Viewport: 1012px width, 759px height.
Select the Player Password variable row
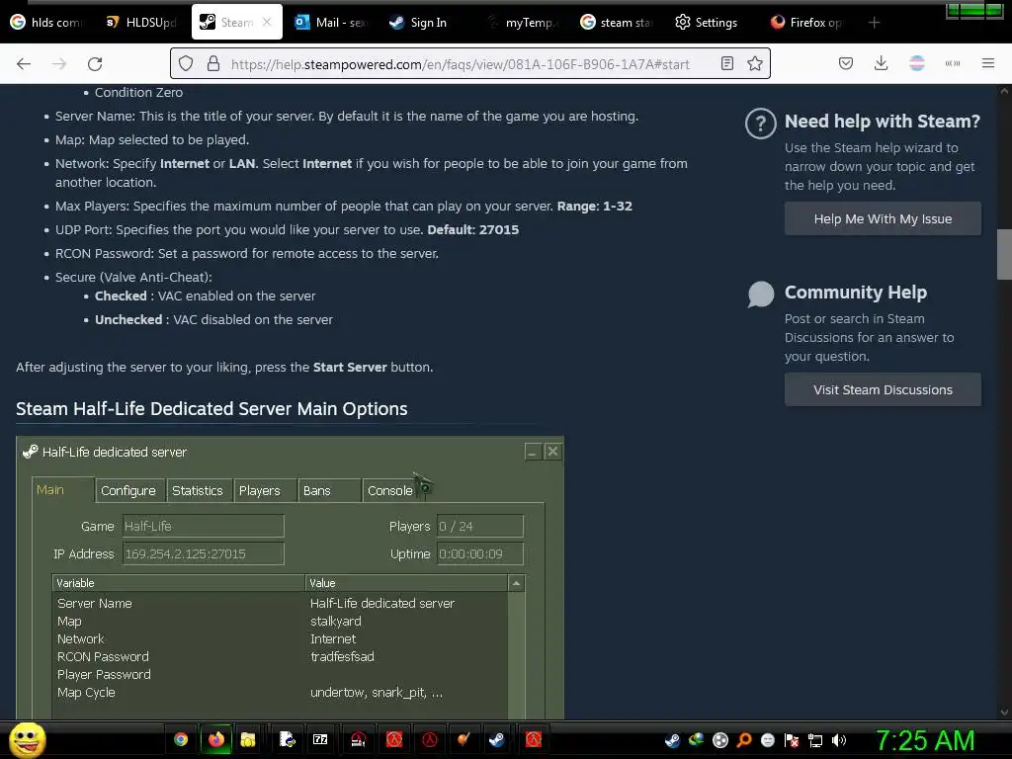pyautogui.click(x=280, y=674)
